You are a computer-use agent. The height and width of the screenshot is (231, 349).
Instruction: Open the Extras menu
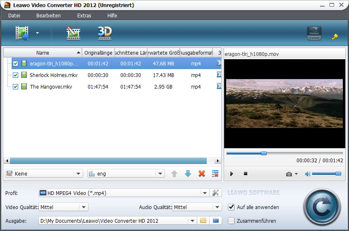(84, 16)
